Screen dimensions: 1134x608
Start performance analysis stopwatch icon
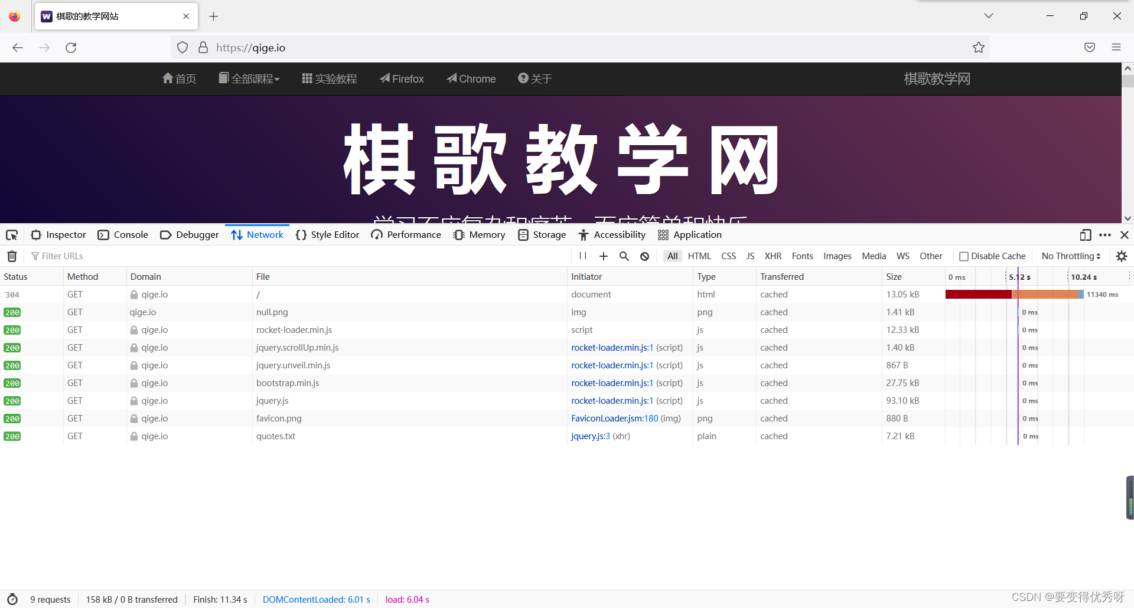pyautogui.click(x=12, y=600)
